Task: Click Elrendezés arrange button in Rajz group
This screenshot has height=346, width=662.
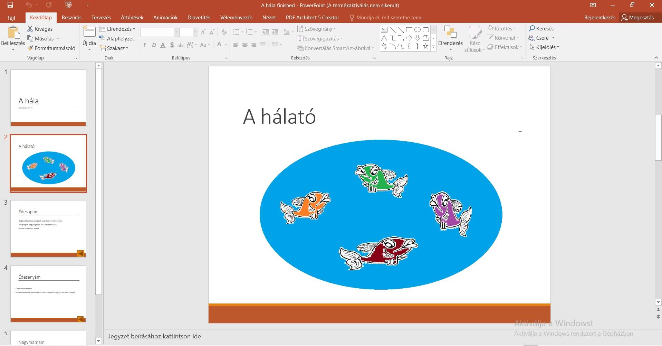Action: point(450,38)
